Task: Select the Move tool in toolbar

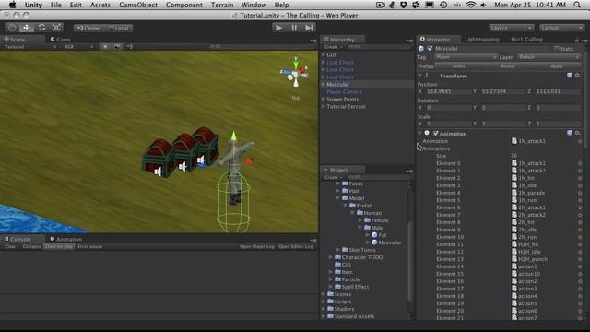Action: [27, 28]
